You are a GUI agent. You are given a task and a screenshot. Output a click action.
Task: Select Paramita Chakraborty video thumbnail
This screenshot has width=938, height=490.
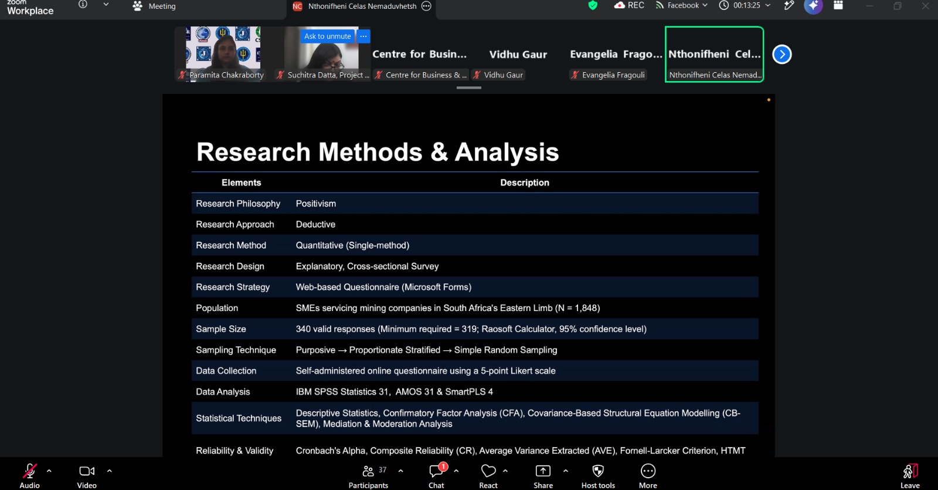tap(223, 54)
